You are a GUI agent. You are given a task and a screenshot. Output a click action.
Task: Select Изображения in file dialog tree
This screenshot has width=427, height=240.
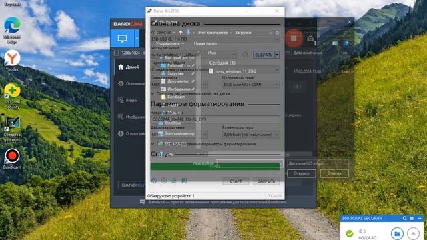coord(177,89)
